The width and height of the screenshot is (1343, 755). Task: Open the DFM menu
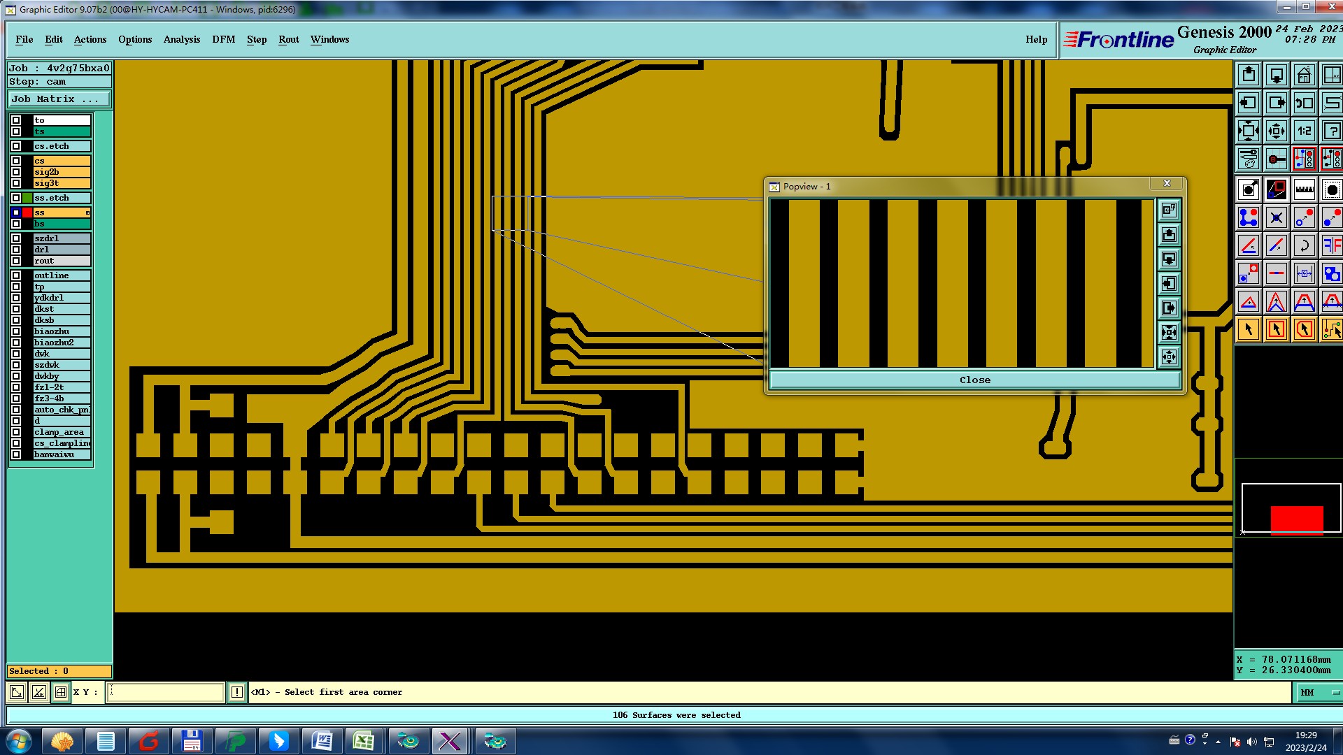tap(223, 40)
